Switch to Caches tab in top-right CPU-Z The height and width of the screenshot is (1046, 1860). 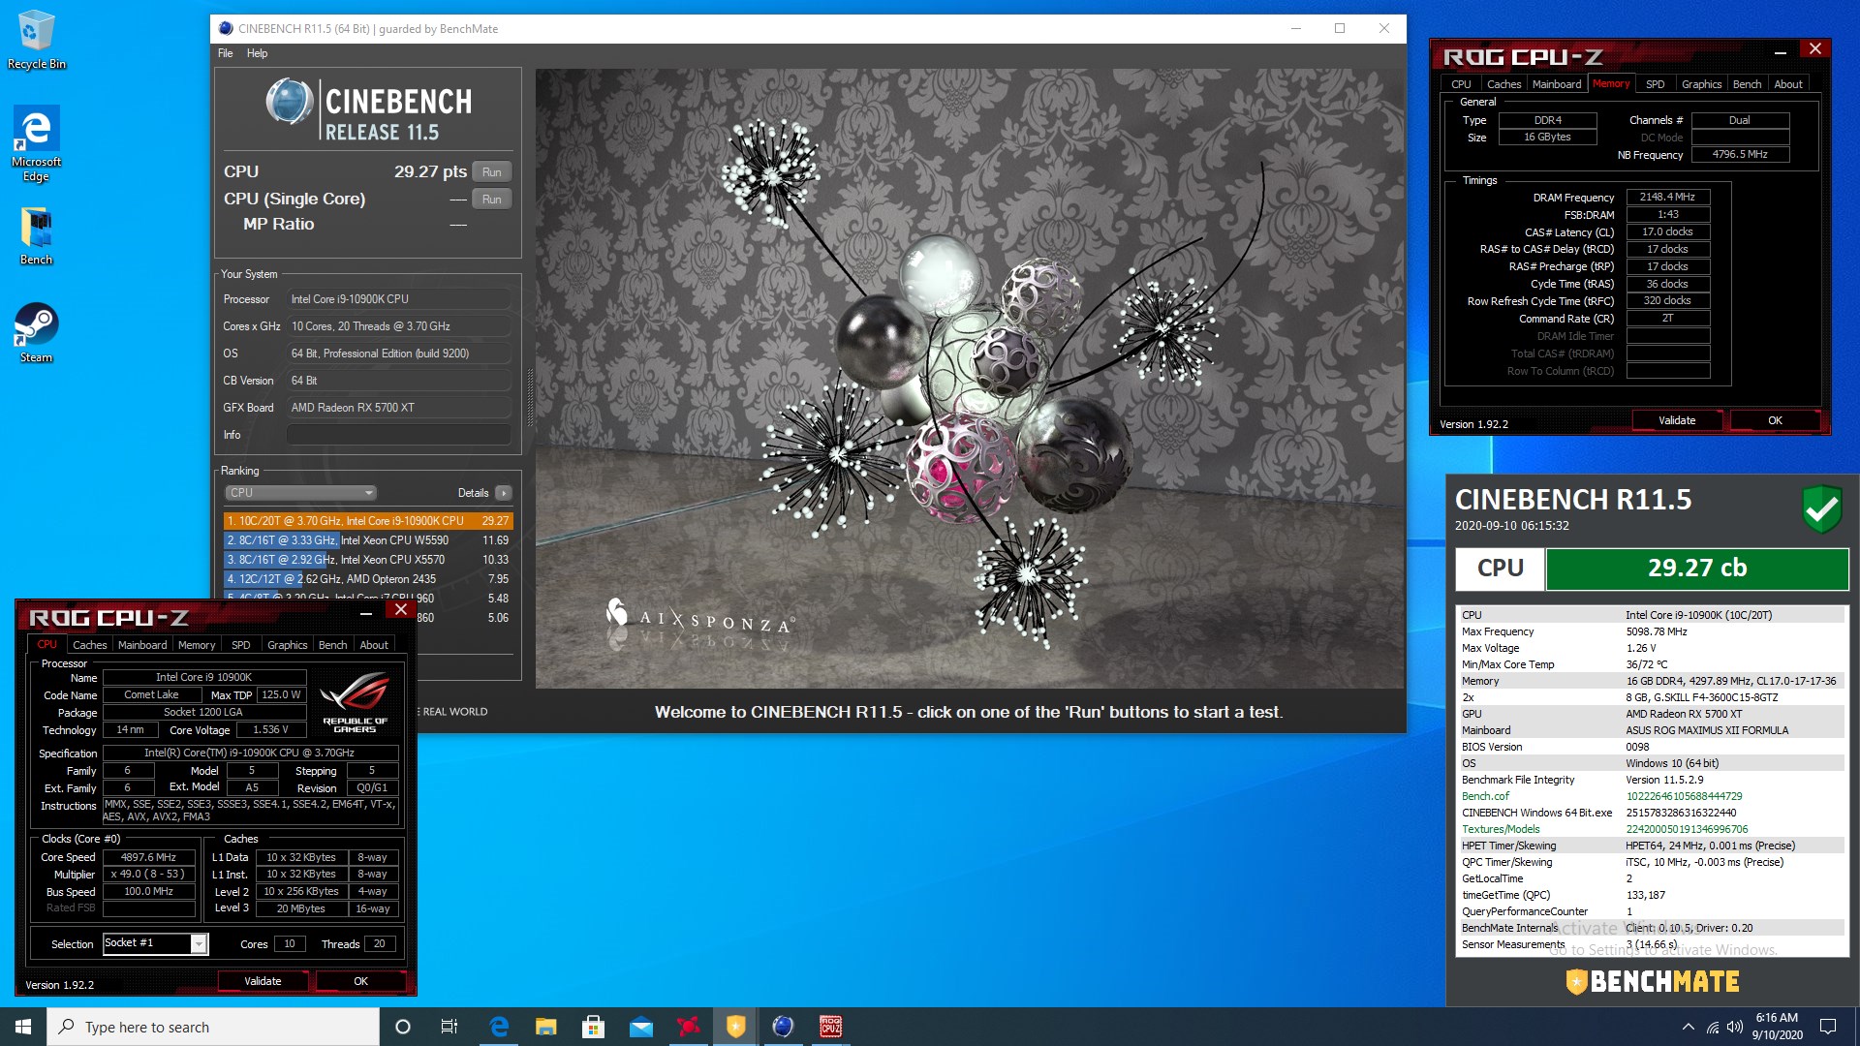[x=1503, y=84]
